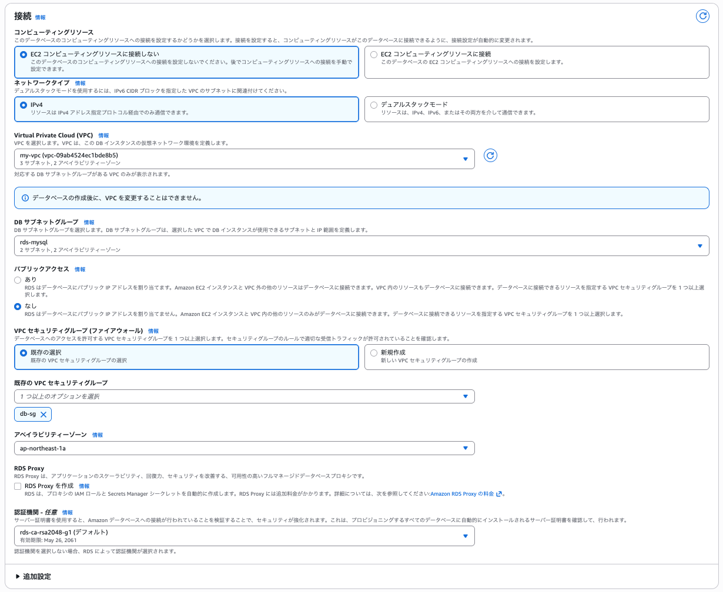Click the refresh icon next to the VPC dropdown

[491, 156]
